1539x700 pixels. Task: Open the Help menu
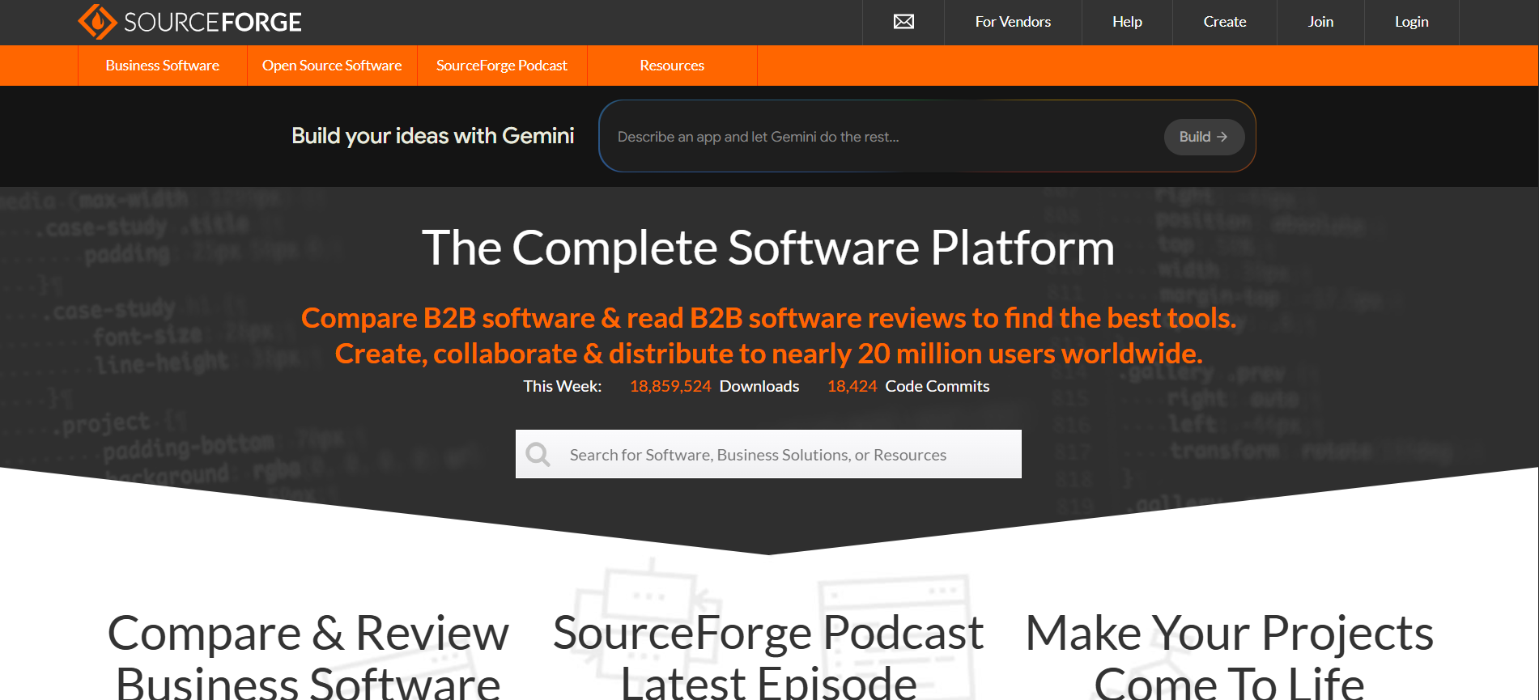pyautogui.click(x=1127, y=22)
